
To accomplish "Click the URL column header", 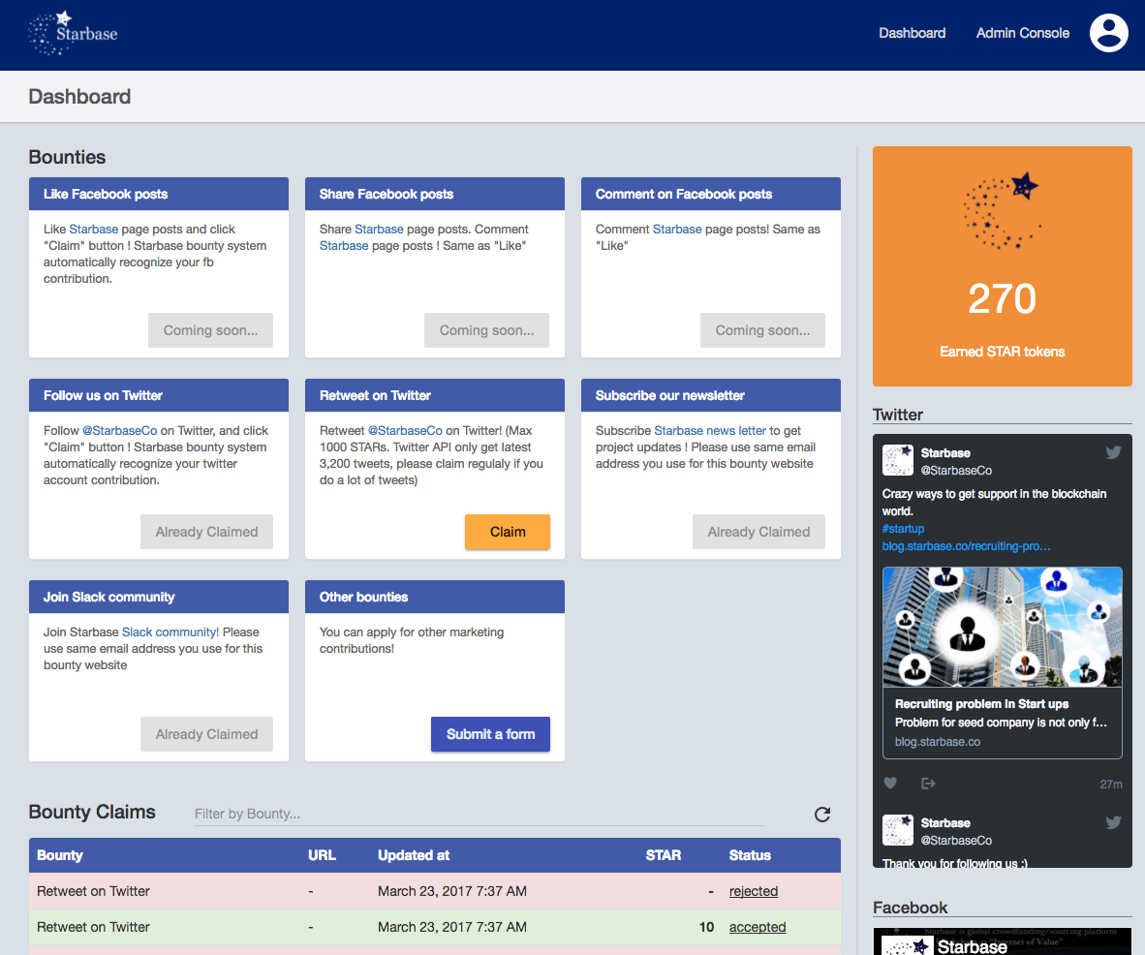I will point(322,855).
